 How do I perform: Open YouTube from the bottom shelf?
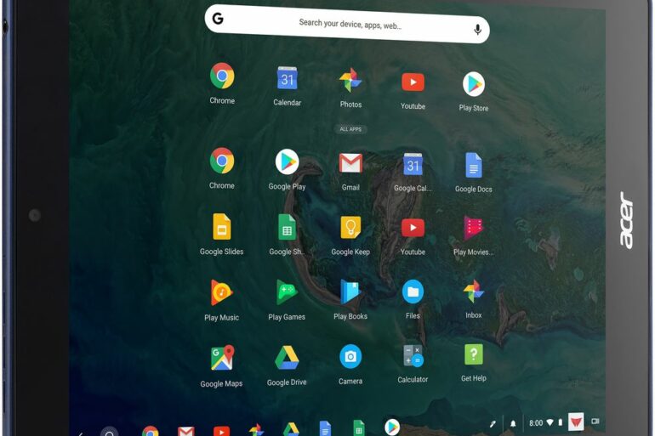pyautogui.click(x=221, y=431)
